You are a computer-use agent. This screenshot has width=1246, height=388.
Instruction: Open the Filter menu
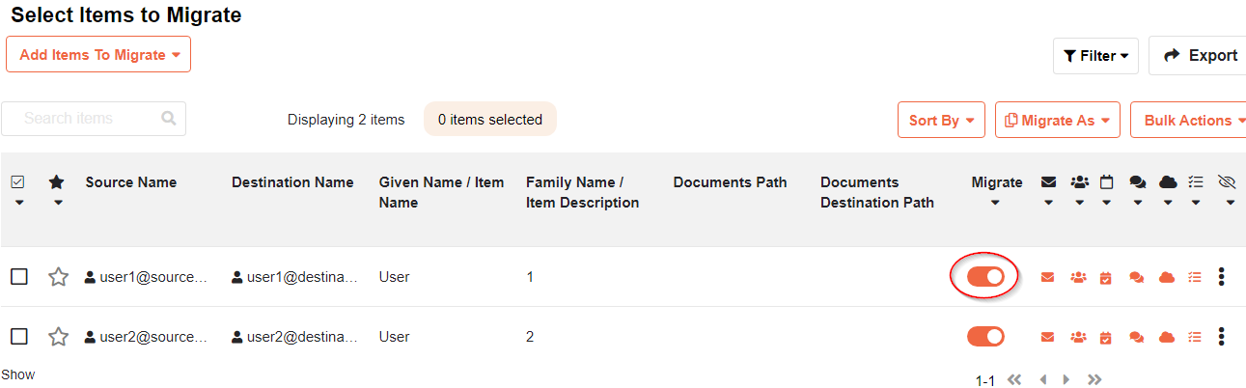pos(1095,56)
